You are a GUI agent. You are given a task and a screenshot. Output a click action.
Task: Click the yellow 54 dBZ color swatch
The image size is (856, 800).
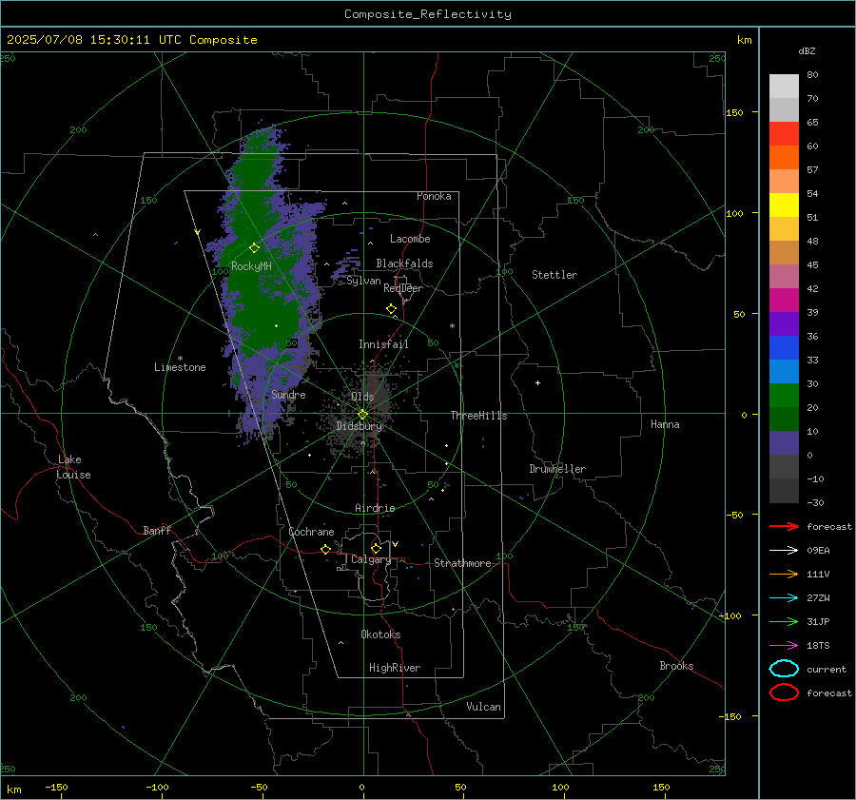click(x=784, y=205)
